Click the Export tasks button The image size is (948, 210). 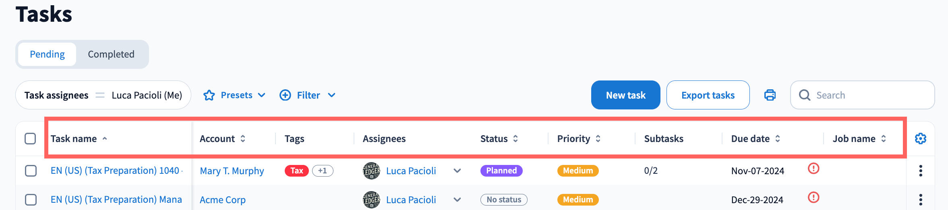point(708,95)
